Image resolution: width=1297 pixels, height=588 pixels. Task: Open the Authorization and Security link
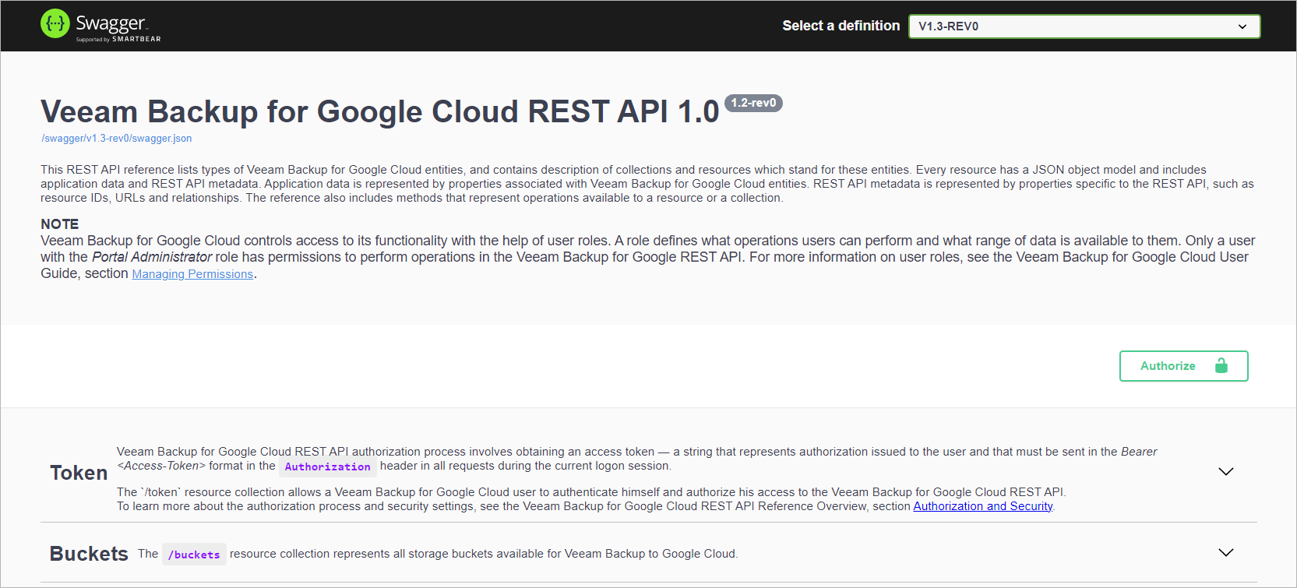pyautogui.click(x=982, y=506)
